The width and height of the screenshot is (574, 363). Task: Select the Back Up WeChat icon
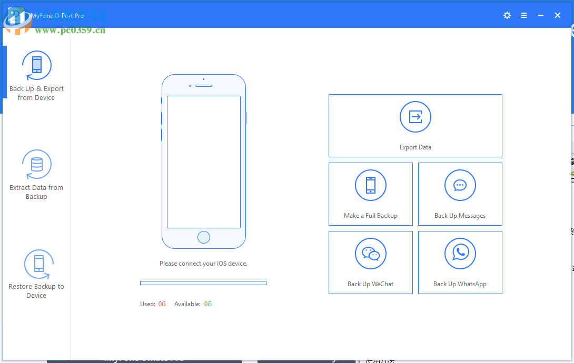tap(370, 254)
